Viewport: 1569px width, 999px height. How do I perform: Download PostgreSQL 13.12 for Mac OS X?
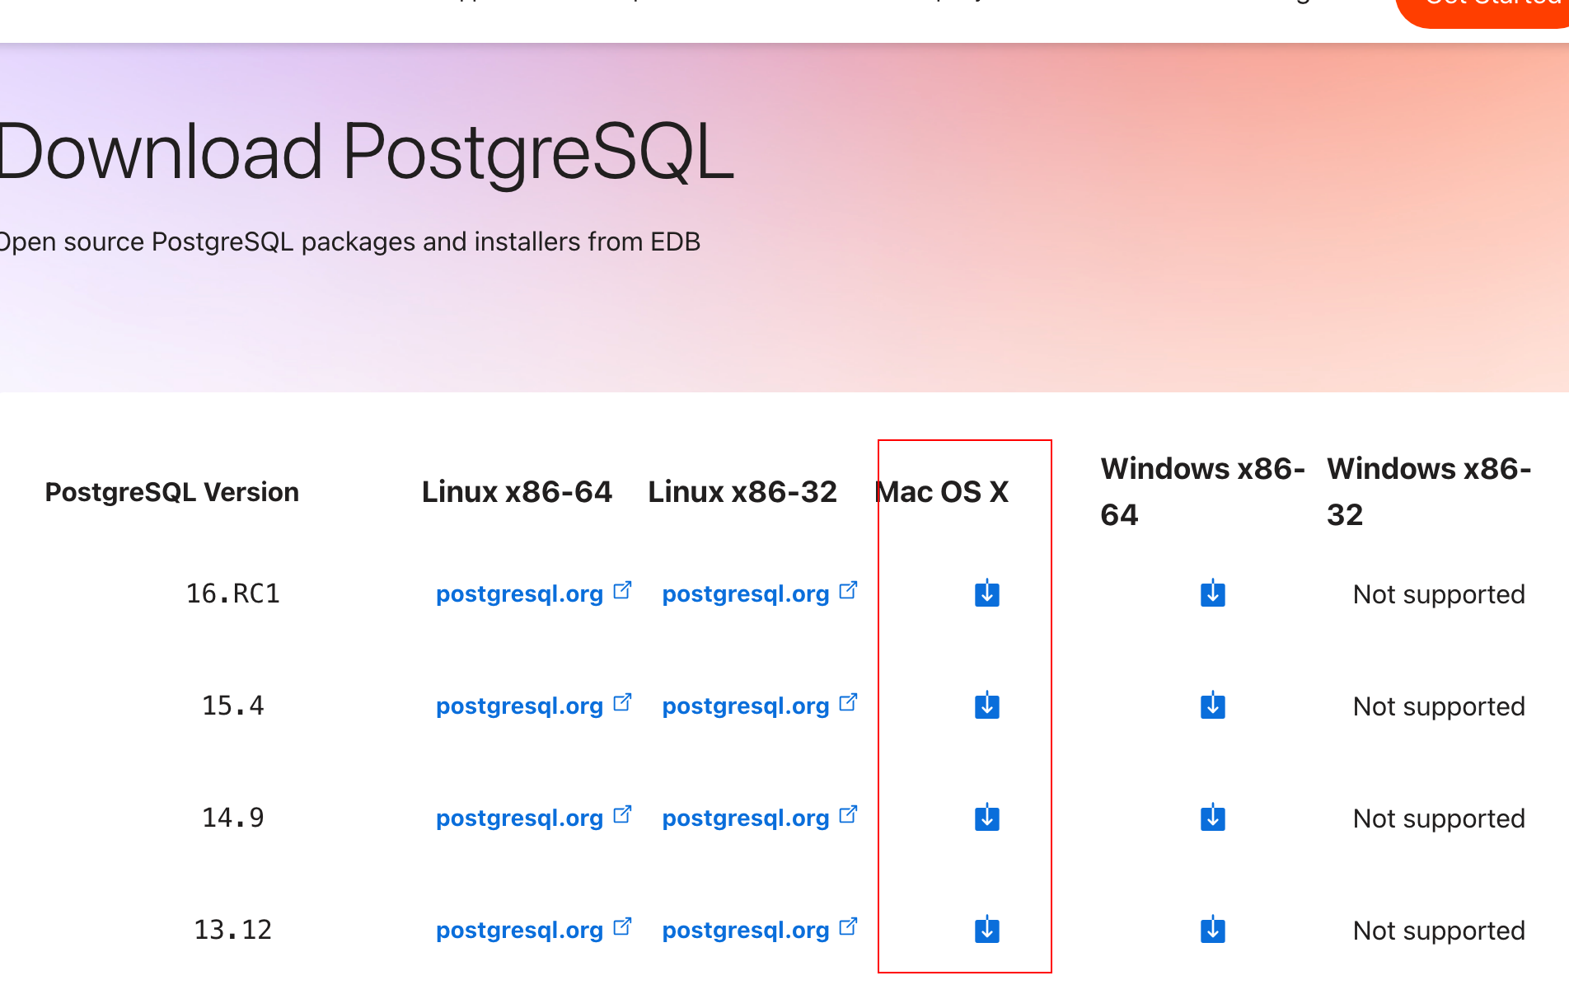(x=986, y=930)
